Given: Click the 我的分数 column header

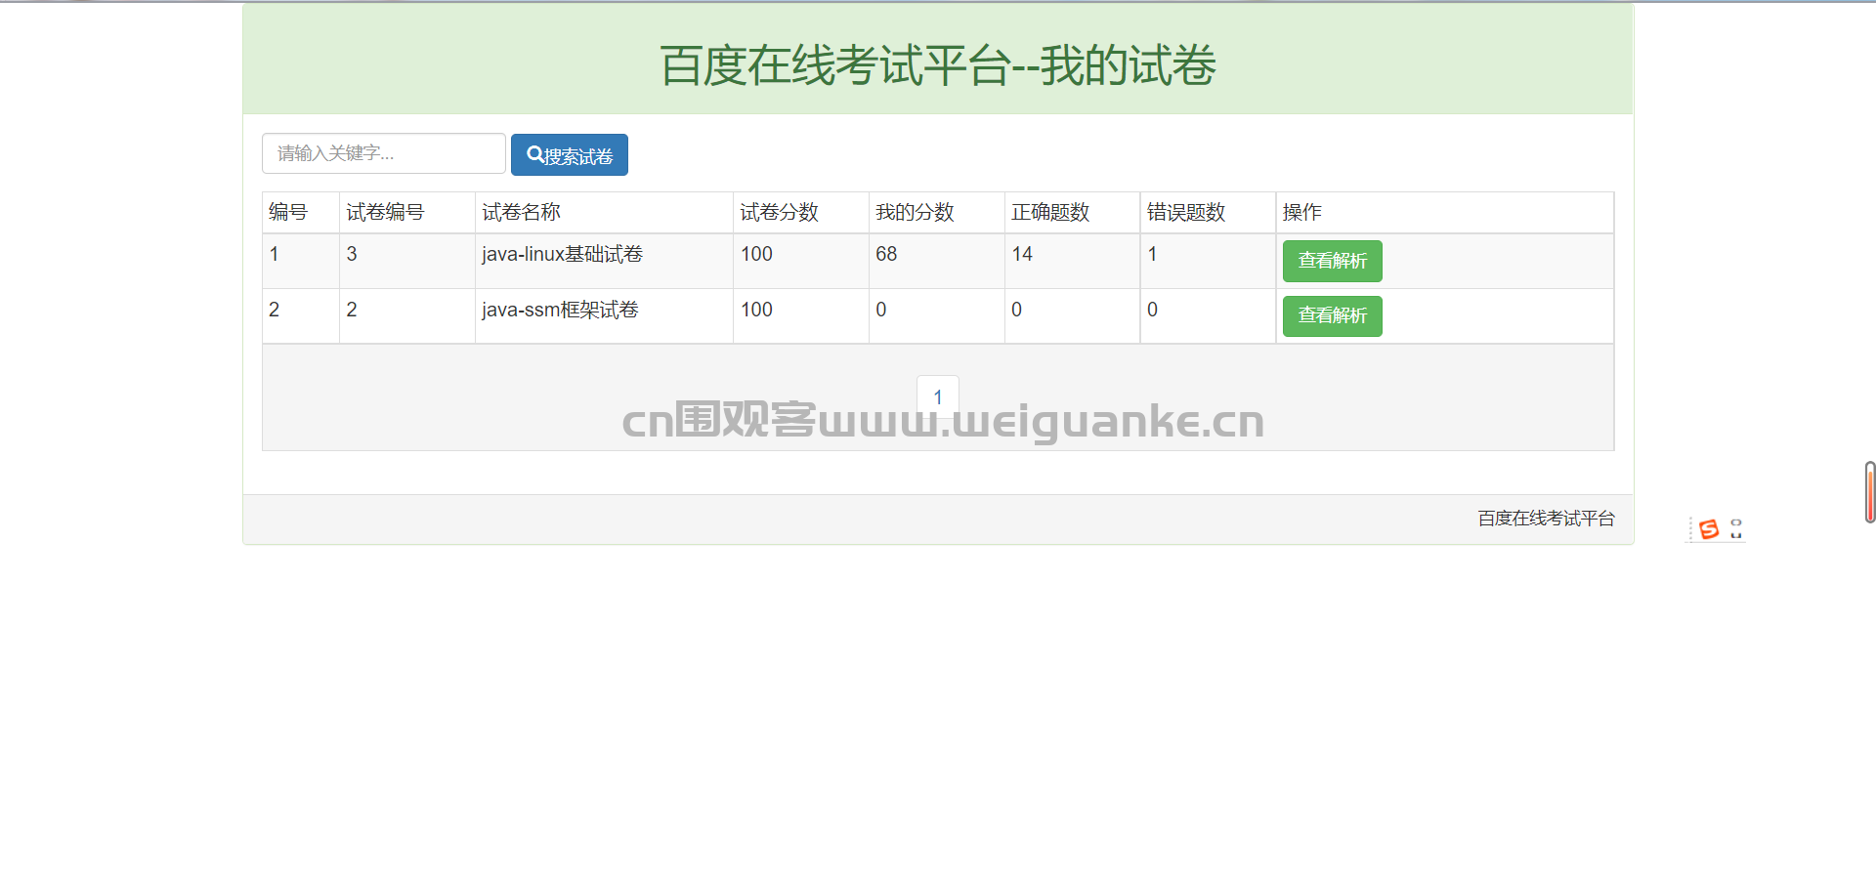Looking at the screenshot, I should click(915, 212).
